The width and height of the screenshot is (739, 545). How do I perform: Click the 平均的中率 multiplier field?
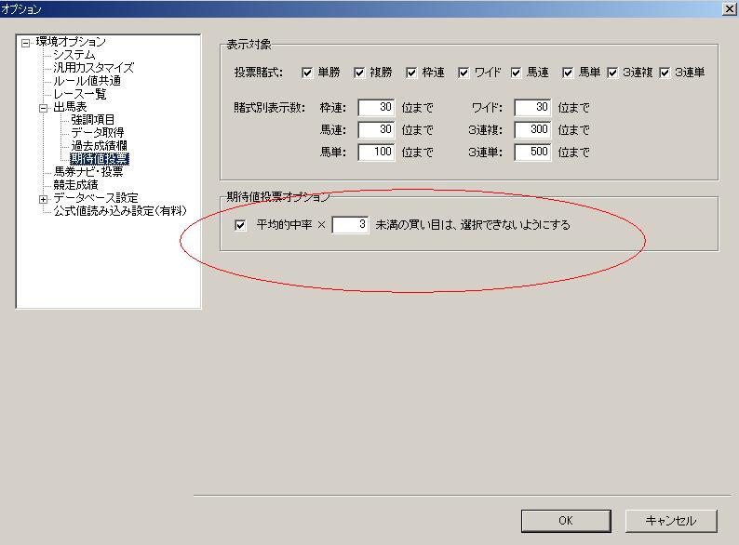pos(350,225)
